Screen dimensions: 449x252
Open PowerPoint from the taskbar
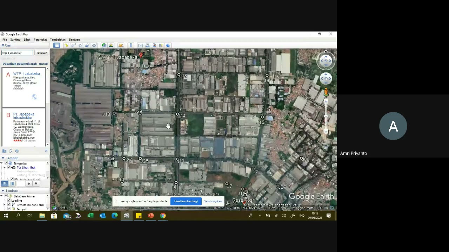click(x=151, y=216)
